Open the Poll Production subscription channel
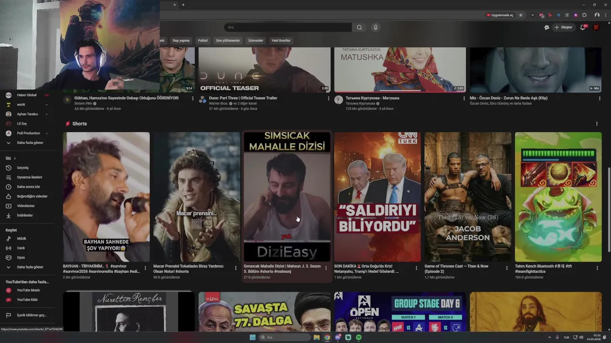Screen dimensions: 611x343 point(27,133)
